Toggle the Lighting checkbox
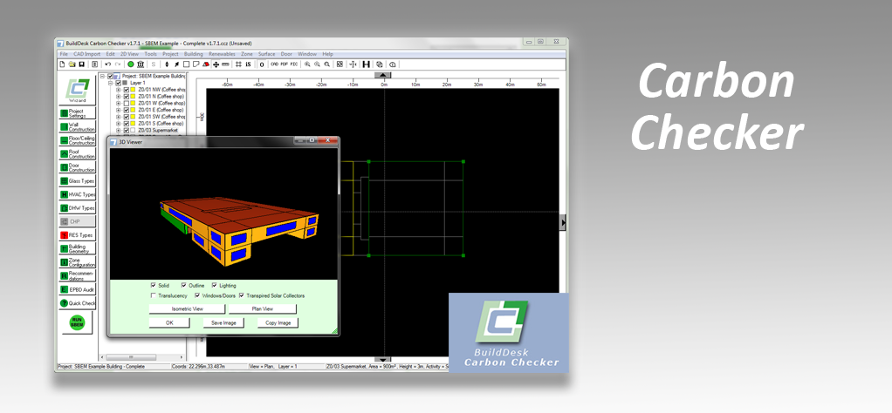This screenshot has width=892, height=413. (x=215, y=285)
